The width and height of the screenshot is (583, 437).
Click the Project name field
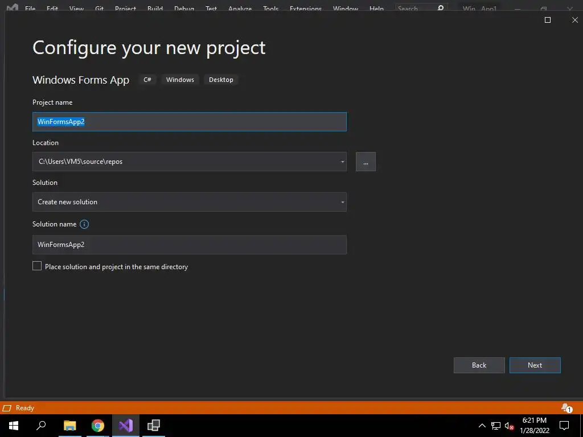click(189, 122)
